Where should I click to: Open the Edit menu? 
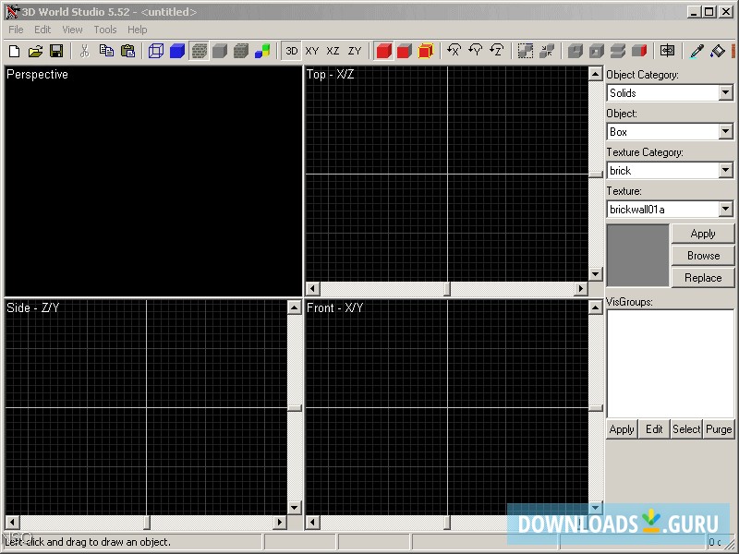click(42, 30)
